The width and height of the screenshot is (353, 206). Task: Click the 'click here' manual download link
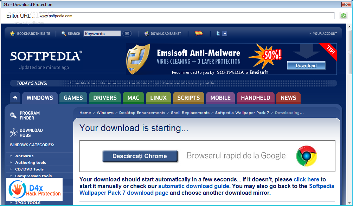pyautogui.click(x=306, y=179)
